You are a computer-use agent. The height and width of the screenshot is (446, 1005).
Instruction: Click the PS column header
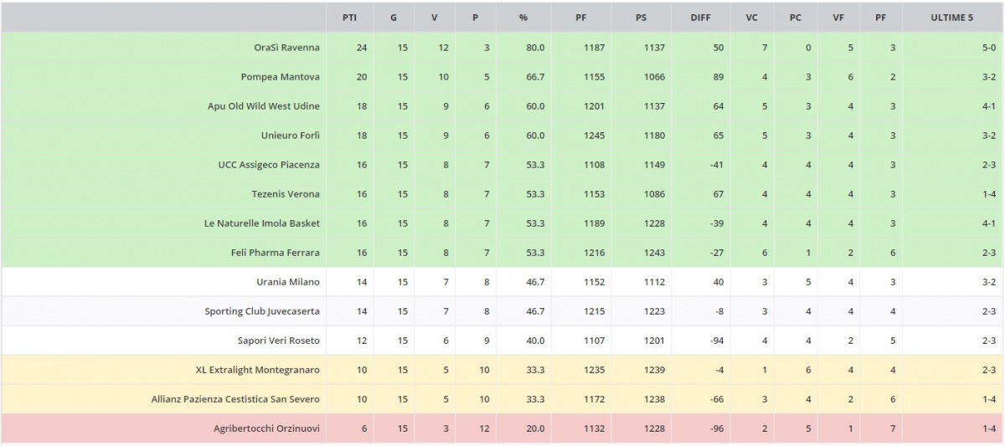point(641,18)
